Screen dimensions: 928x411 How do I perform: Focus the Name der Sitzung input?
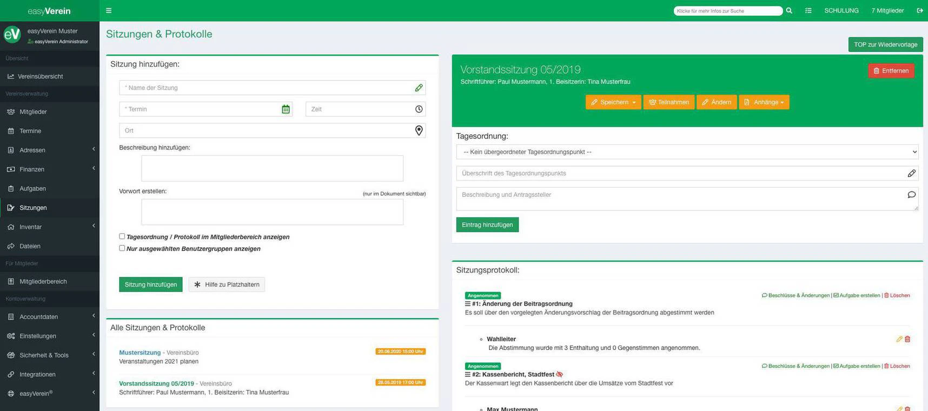click(272, 88)
